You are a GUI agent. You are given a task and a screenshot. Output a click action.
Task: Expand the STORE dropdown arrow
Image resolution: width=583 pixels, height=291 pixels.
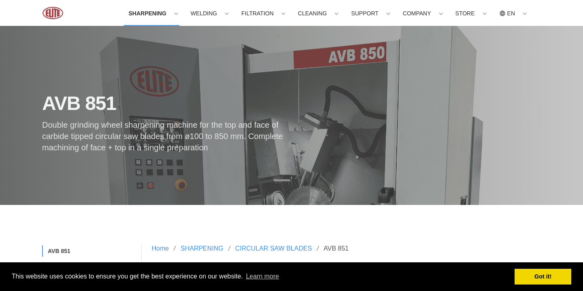(x=484, y=14)
